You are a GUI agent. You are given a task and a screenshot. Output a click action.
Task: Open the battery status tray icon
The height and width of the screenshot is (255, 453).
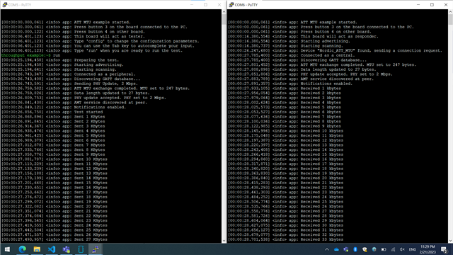384,249
